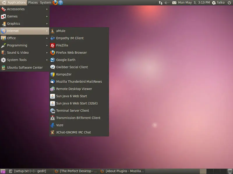Collapse the highlighted Internet category

click(x=25, y=31)
